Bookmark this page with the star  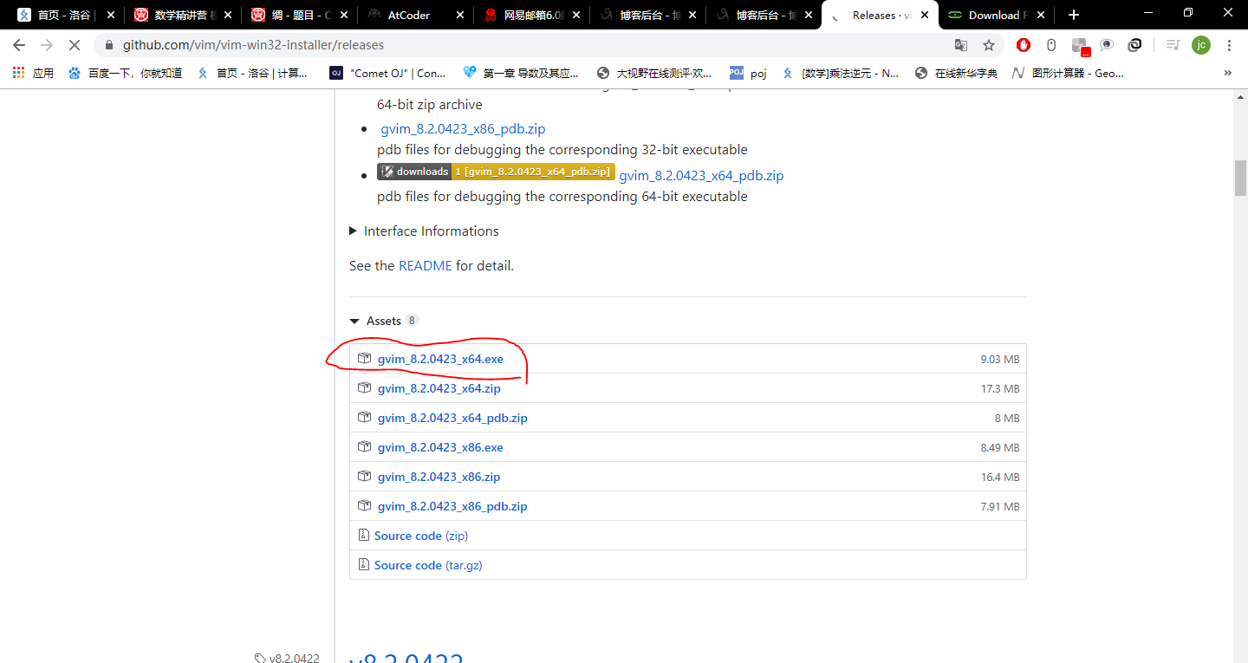click(x=989, y=45)
